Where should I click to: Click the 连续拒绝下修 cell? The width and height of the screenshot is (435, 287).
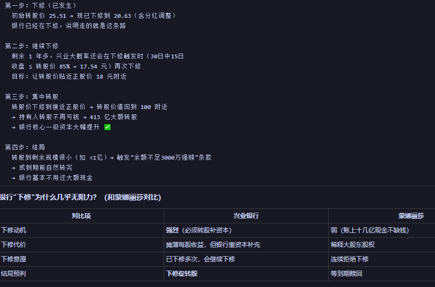(x=350, y=259)
